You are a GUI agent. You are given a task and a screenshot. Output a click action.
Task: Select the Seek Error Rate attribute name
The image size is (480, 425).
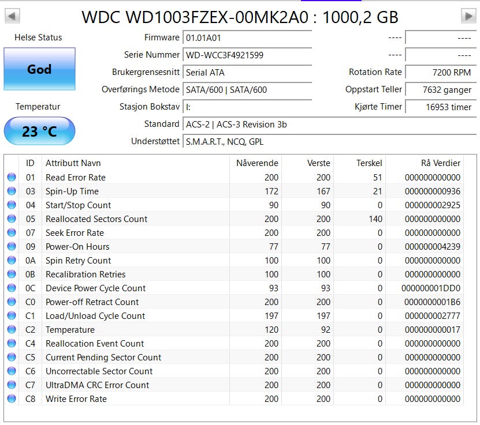[x=75, y=233]
